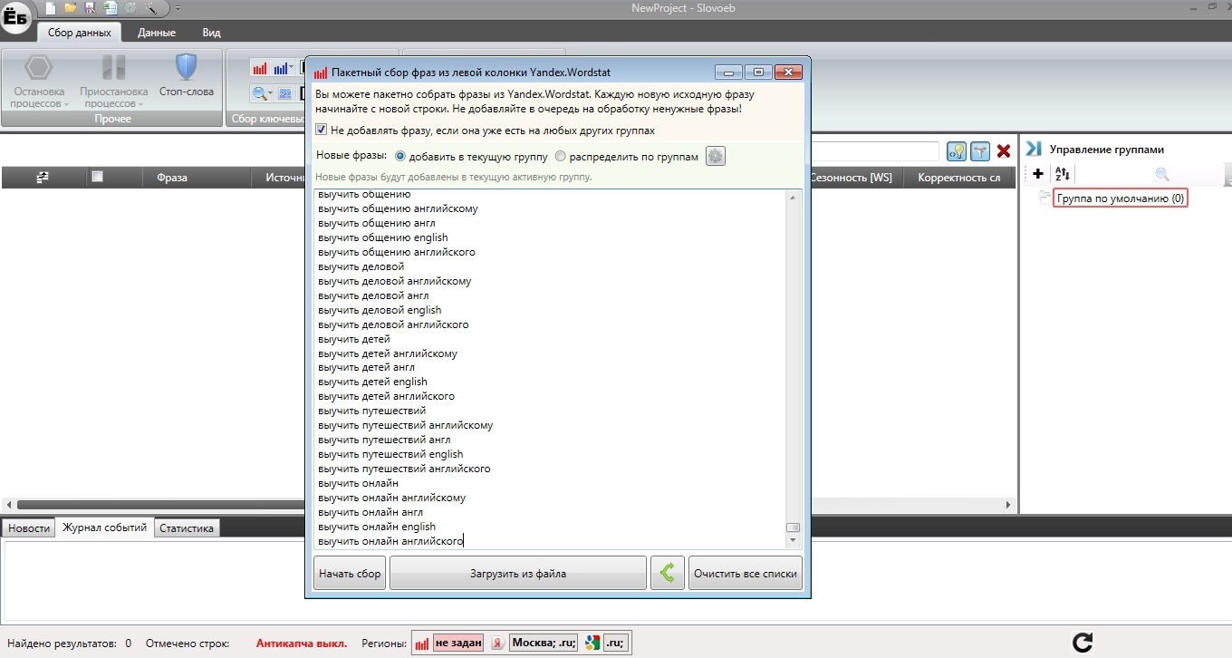
Task: Click the red Wordstat bars ribbon icon
Action: [x=260, y=68]
